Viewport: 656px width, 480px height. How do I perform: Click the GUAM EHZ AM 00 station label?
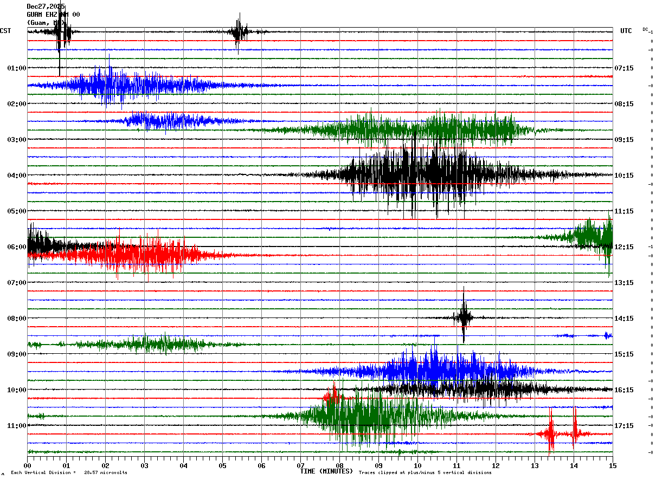pyautogui.click(x=53, y=15)
